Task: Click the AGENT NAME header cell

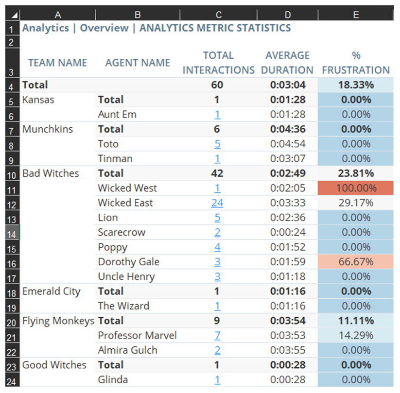Action: pos(138,63)
